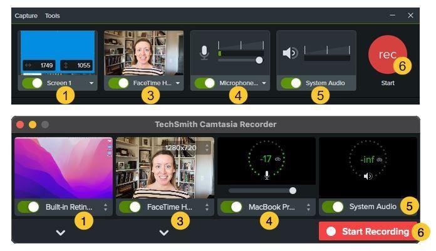
Task: Expand options below FaceTime camera panel
Action: 164,232
